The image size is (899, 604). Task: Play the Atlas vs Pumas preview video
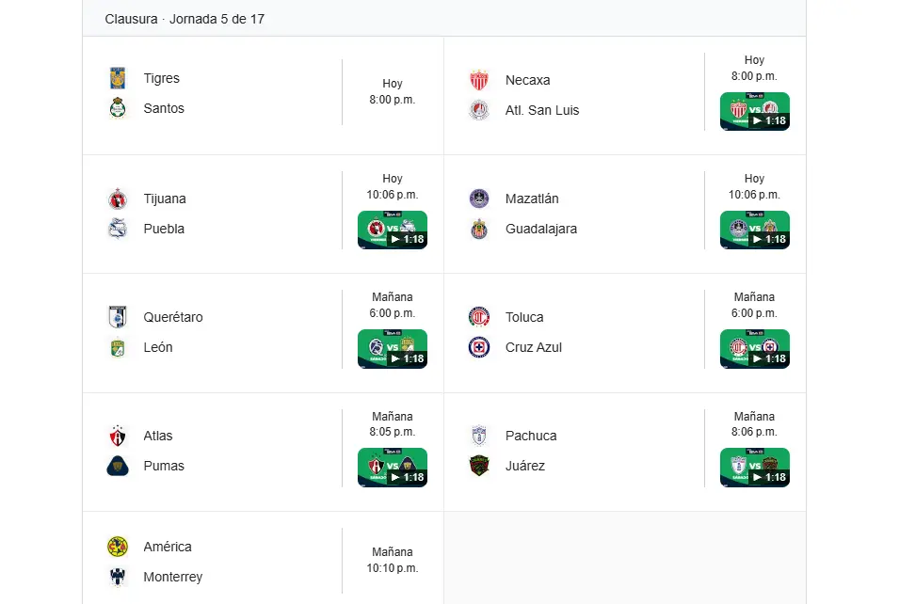click(x=392, y=467)
